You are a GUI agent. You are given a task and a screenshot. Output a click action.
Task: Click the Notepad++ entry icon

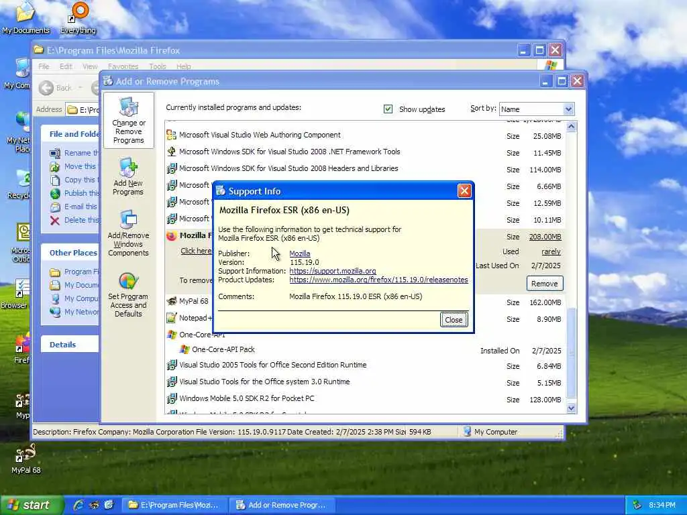click(171, 318)
